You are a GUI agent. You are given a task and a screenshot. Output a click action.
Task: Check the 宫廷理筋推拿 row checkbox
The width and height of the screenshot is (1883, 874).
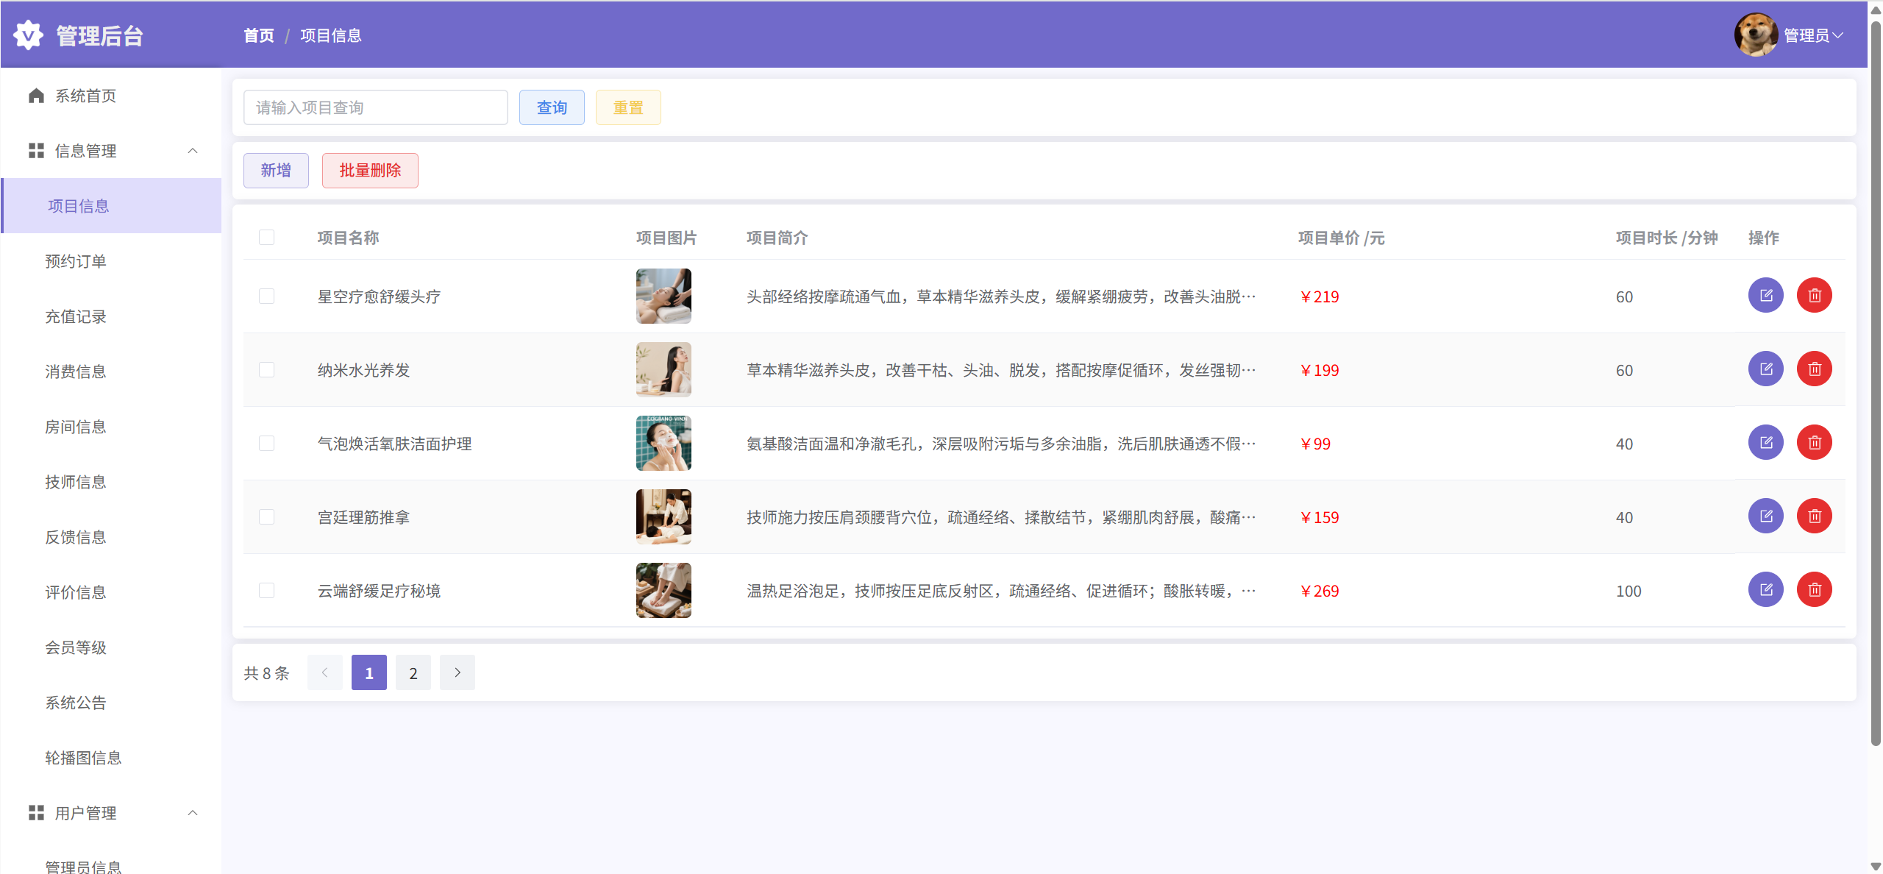coord(266,516)
